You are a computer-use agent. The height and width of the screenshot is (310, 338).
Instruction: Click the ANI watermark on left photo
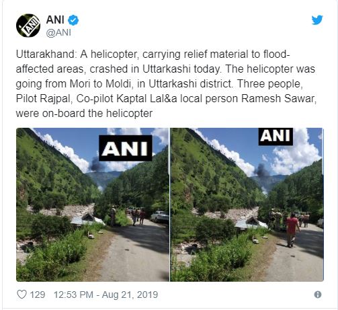pos(126,148)
